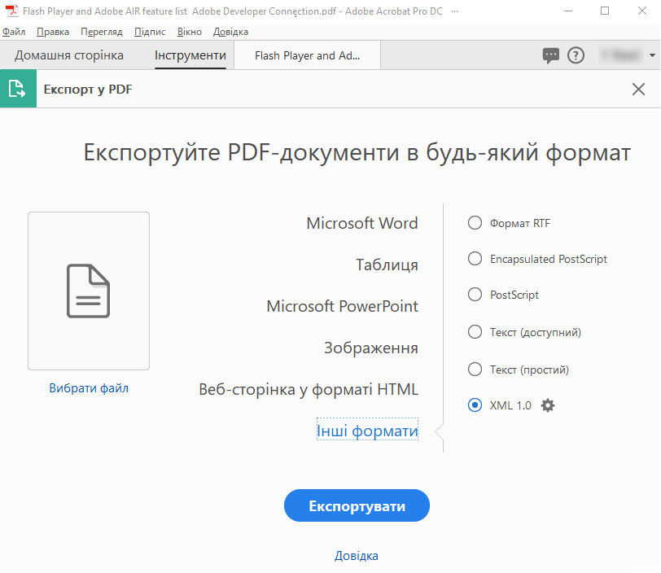This screenshot has height=573, width=661.
Task: Click the help question mark icon
Action: (577, 55)
